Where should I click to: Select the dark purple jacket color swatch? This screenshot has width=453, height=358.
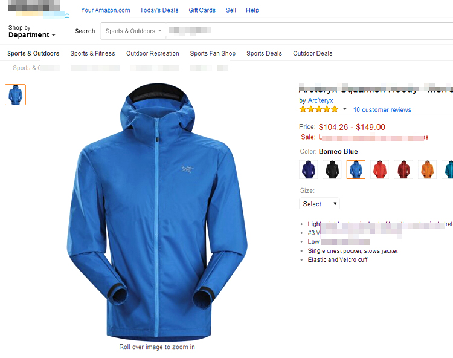[x=308, y=169]
